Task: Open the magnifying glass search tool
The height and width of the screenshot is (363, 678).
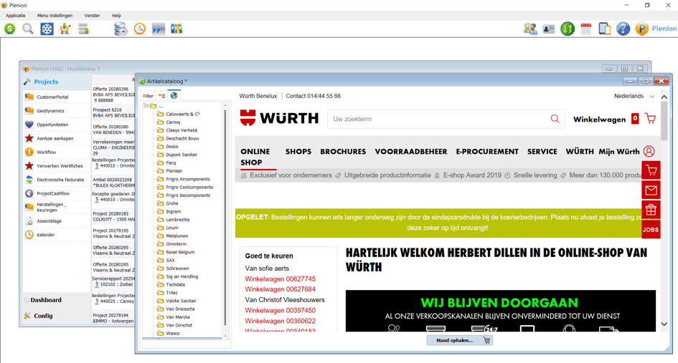Action: tap(28, 29)
